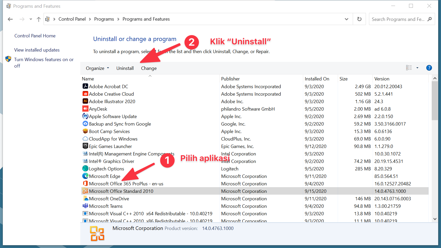Navigate to Programs breadcrumb
This screenshot has height=248, width=441.
[104, 19]
